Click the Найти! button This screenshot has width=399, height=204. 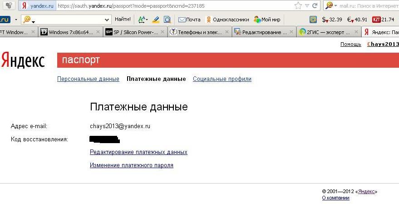tap(123, 20)
